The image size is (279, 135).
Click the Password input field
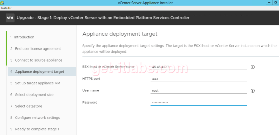pyautogui.click(x=198, y=103)
